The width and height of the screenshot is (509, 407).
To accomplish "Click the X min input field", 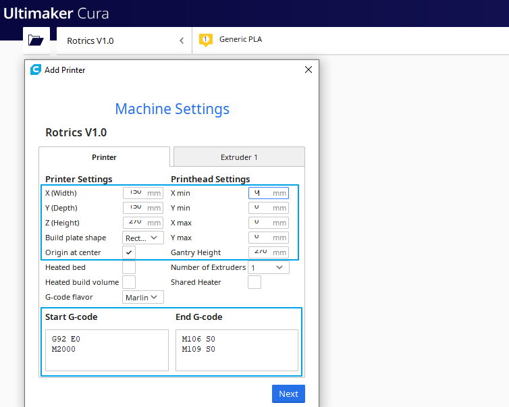I will point(269,193).
